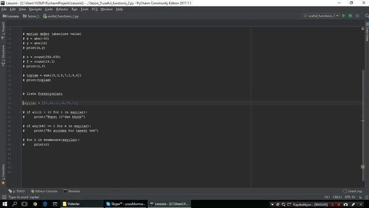This screenshot has width=369, height=208.
Task: Click the recorder zoom magnifier icon
Action: click(284, 205)
